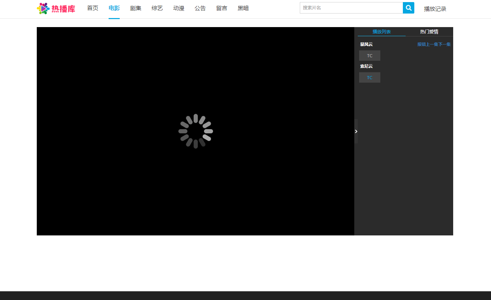Switch to 黑暗 dark mode

(243, 8)
